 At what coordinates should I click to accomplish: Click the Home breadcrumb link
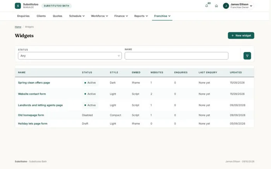click(x=18, y=27)
